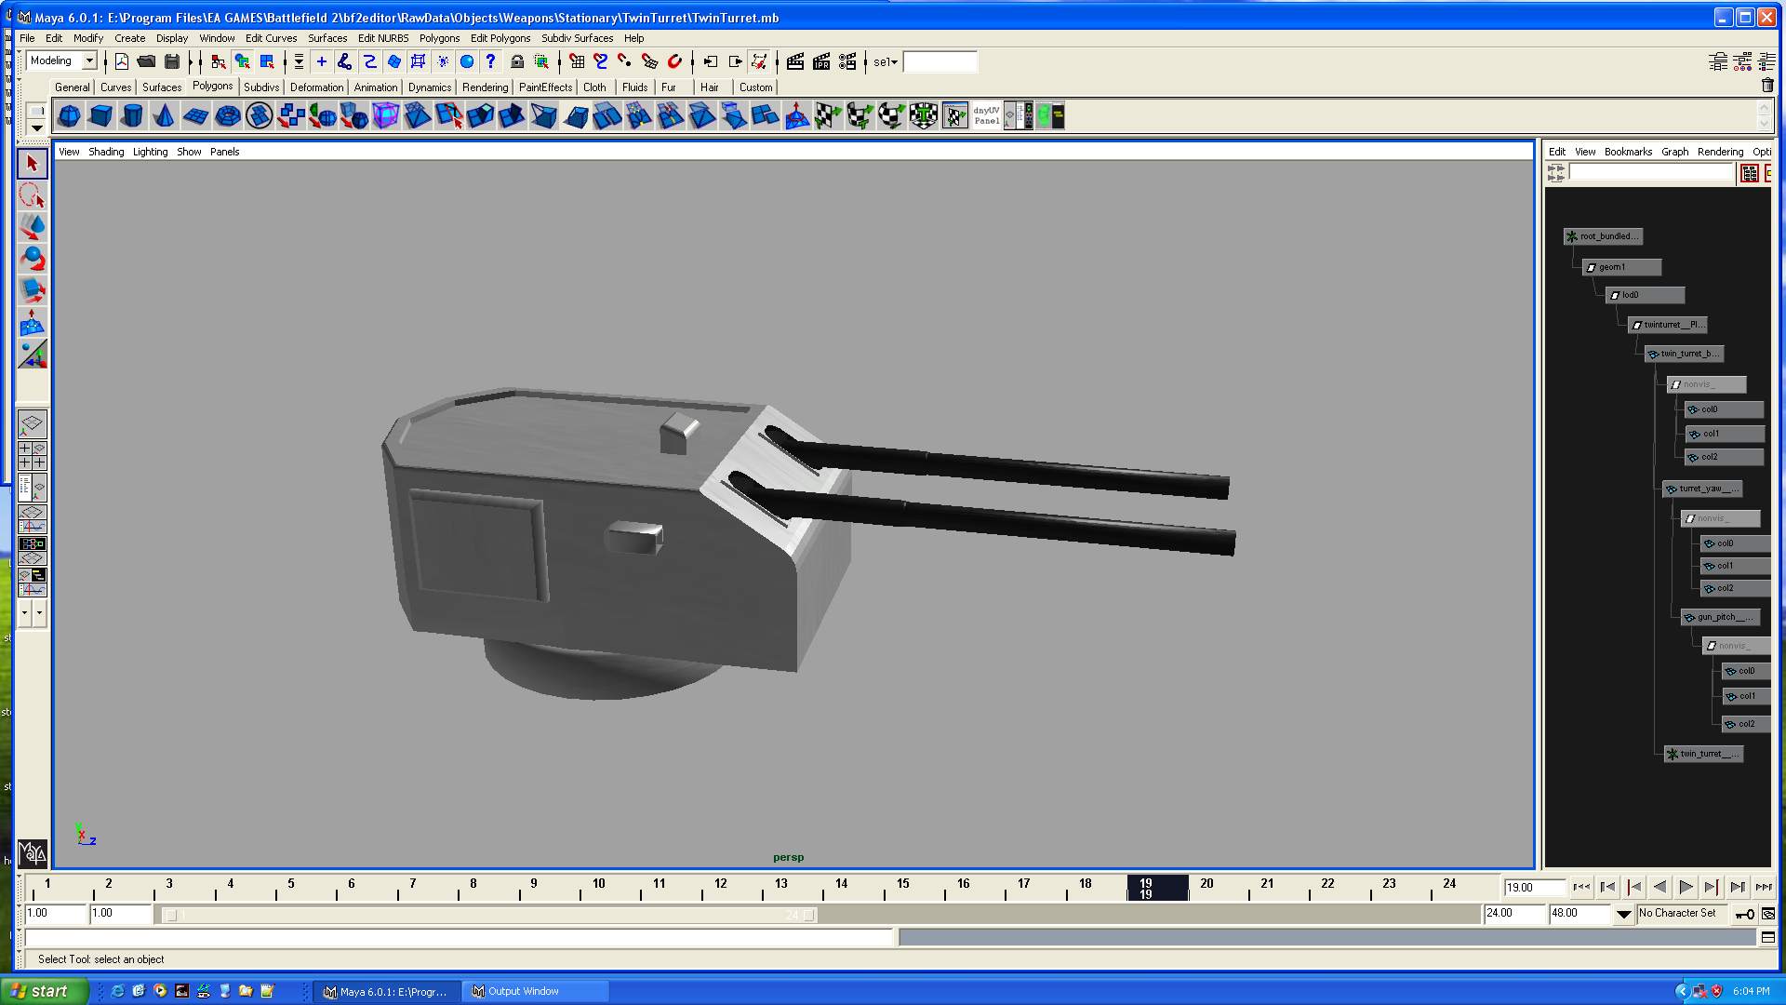Select the root_bundled node in Hypergraph
1786x1005 pixels.
pyautogui.click(x=1603, y=236)
